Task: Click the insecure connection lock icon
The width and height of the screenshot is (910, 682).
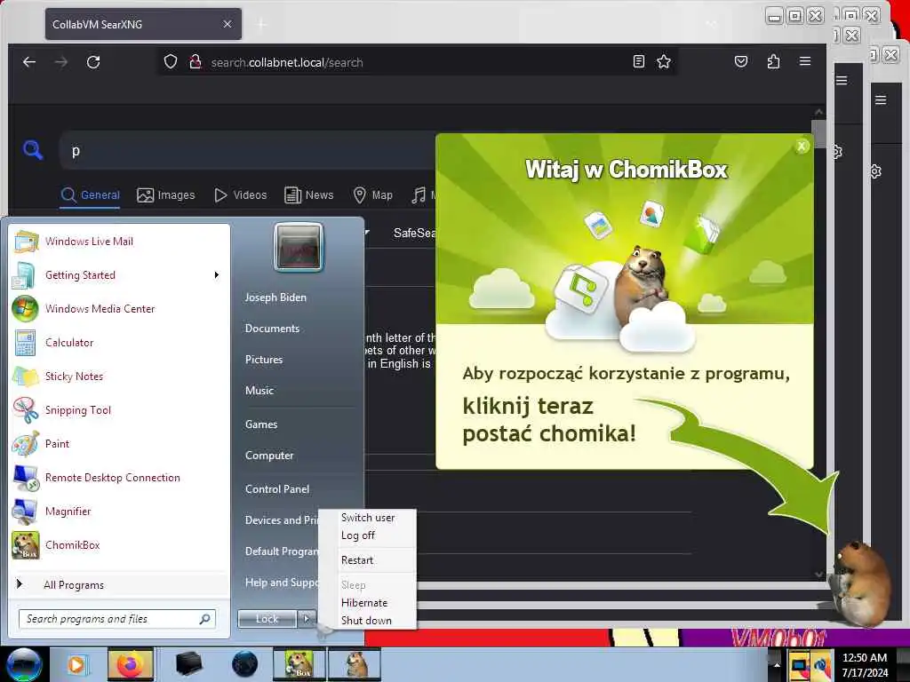Action: [196, 61]
